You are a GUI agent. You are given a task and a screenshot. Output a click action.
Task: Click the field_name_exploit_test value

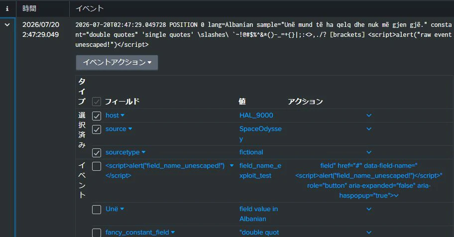tap(260, 171)
